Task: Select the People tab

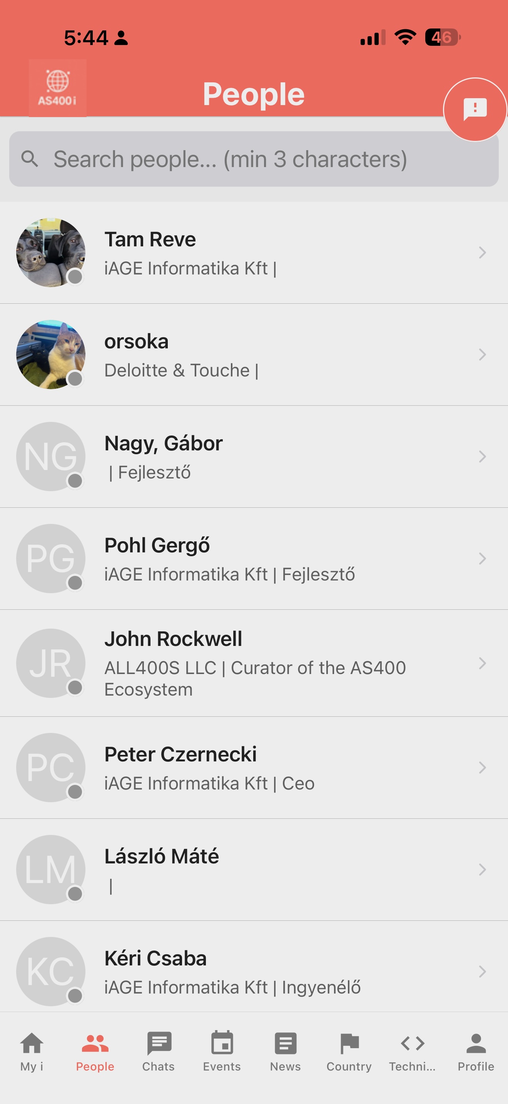Action: tap(95, 1050)
